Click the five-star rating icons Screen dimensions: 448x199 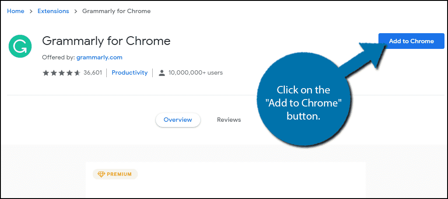61,73
